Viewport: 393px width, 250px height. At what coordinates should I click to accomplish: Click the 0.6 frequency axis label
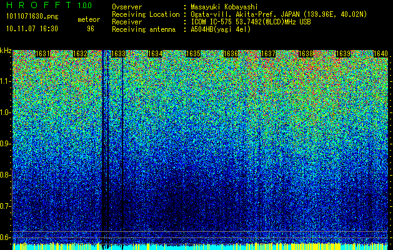click(x=5, y=237)
